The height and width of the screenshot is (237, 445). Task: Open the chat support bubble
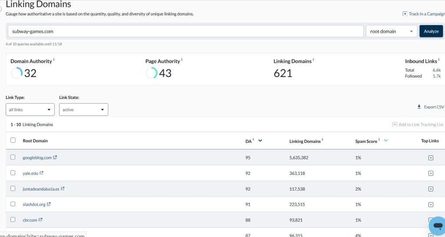coord(436,226)
